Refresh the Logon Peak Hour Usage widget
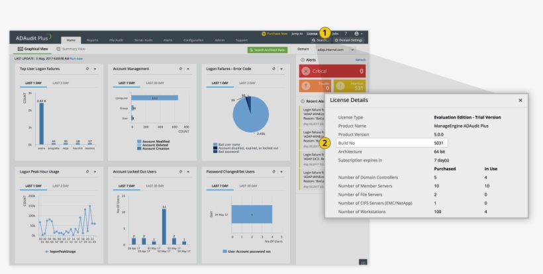This screenshot has width=543, height=274. click(87, 170)
